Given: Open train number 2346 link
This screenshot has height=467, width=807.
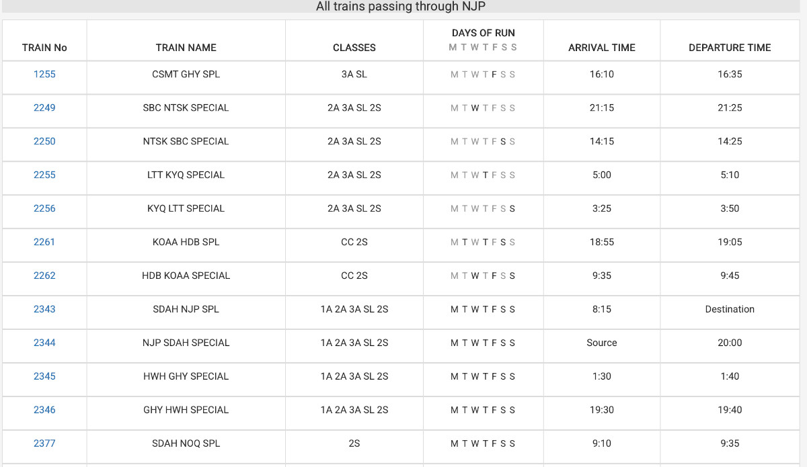Looking at the screenshot, I should 44,411.
